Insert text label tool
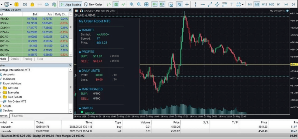Viewport: 298px width, 139px height. coord(232,4)
